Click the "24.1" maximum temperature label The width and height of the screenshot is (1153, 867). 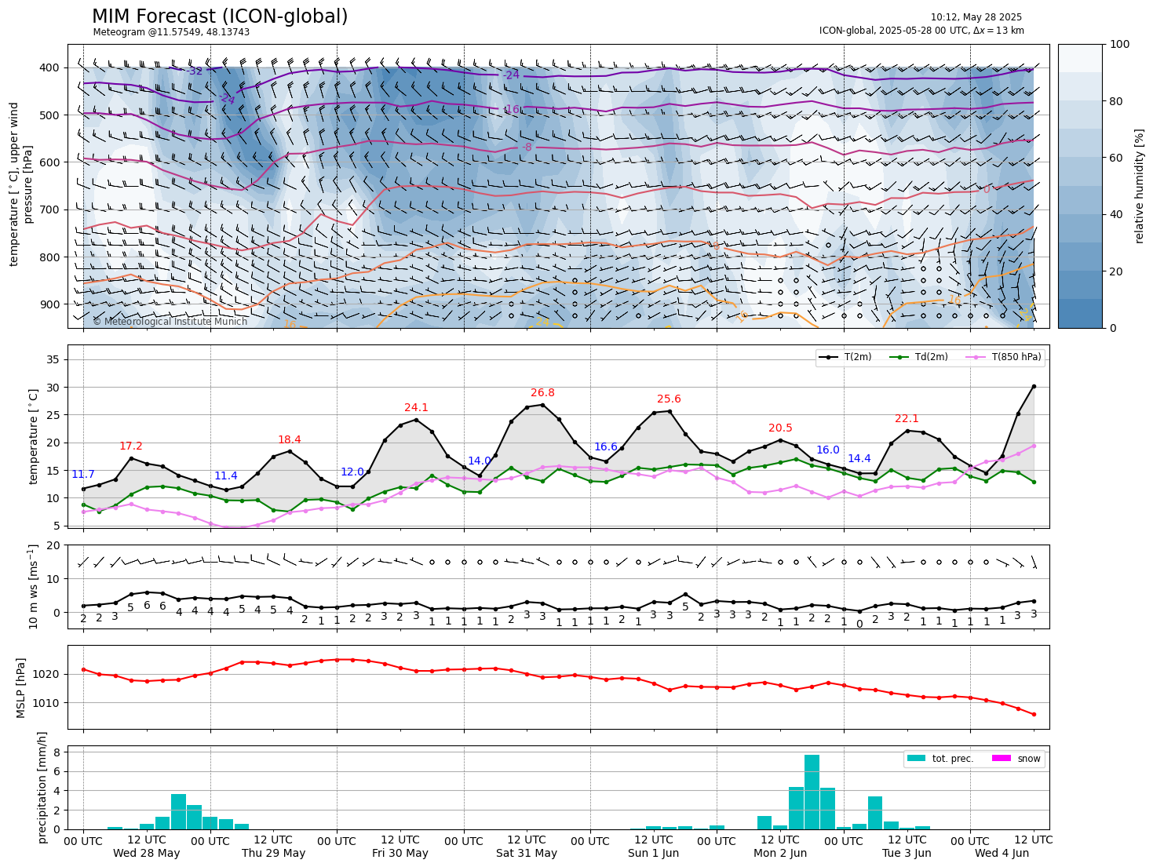[x=417, y=408]
